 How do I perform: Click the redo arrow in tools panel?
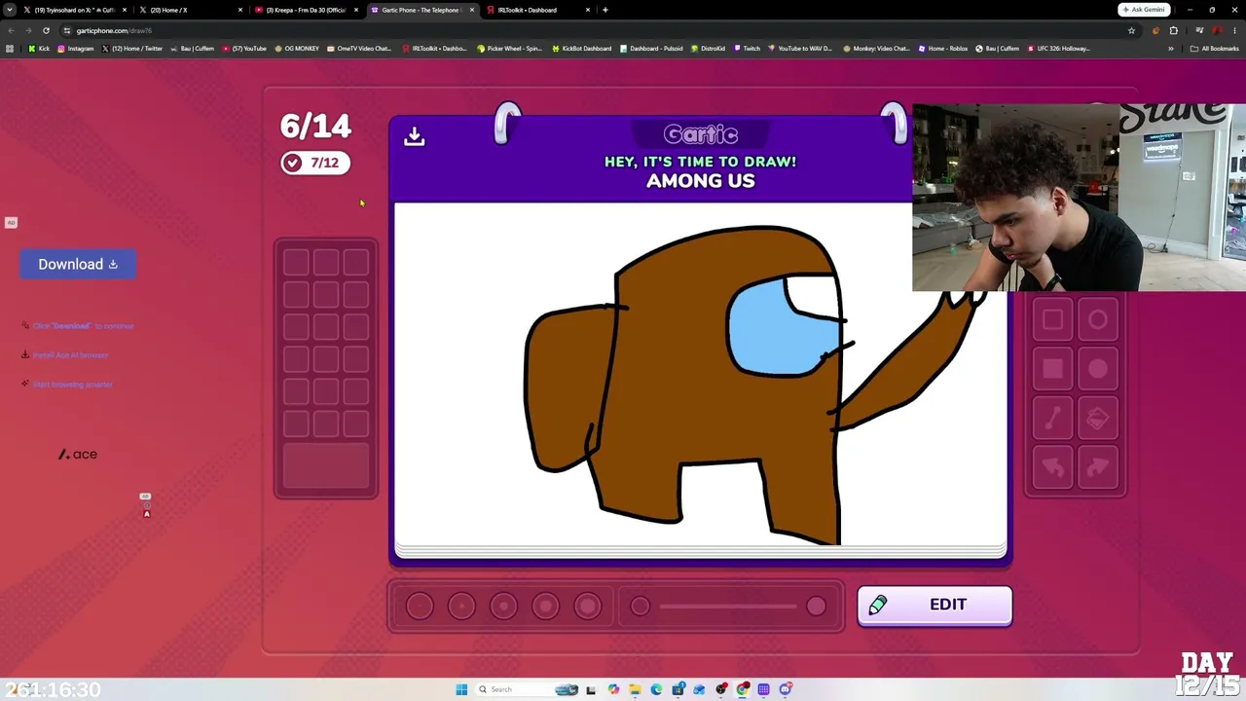coord(1098,468)
